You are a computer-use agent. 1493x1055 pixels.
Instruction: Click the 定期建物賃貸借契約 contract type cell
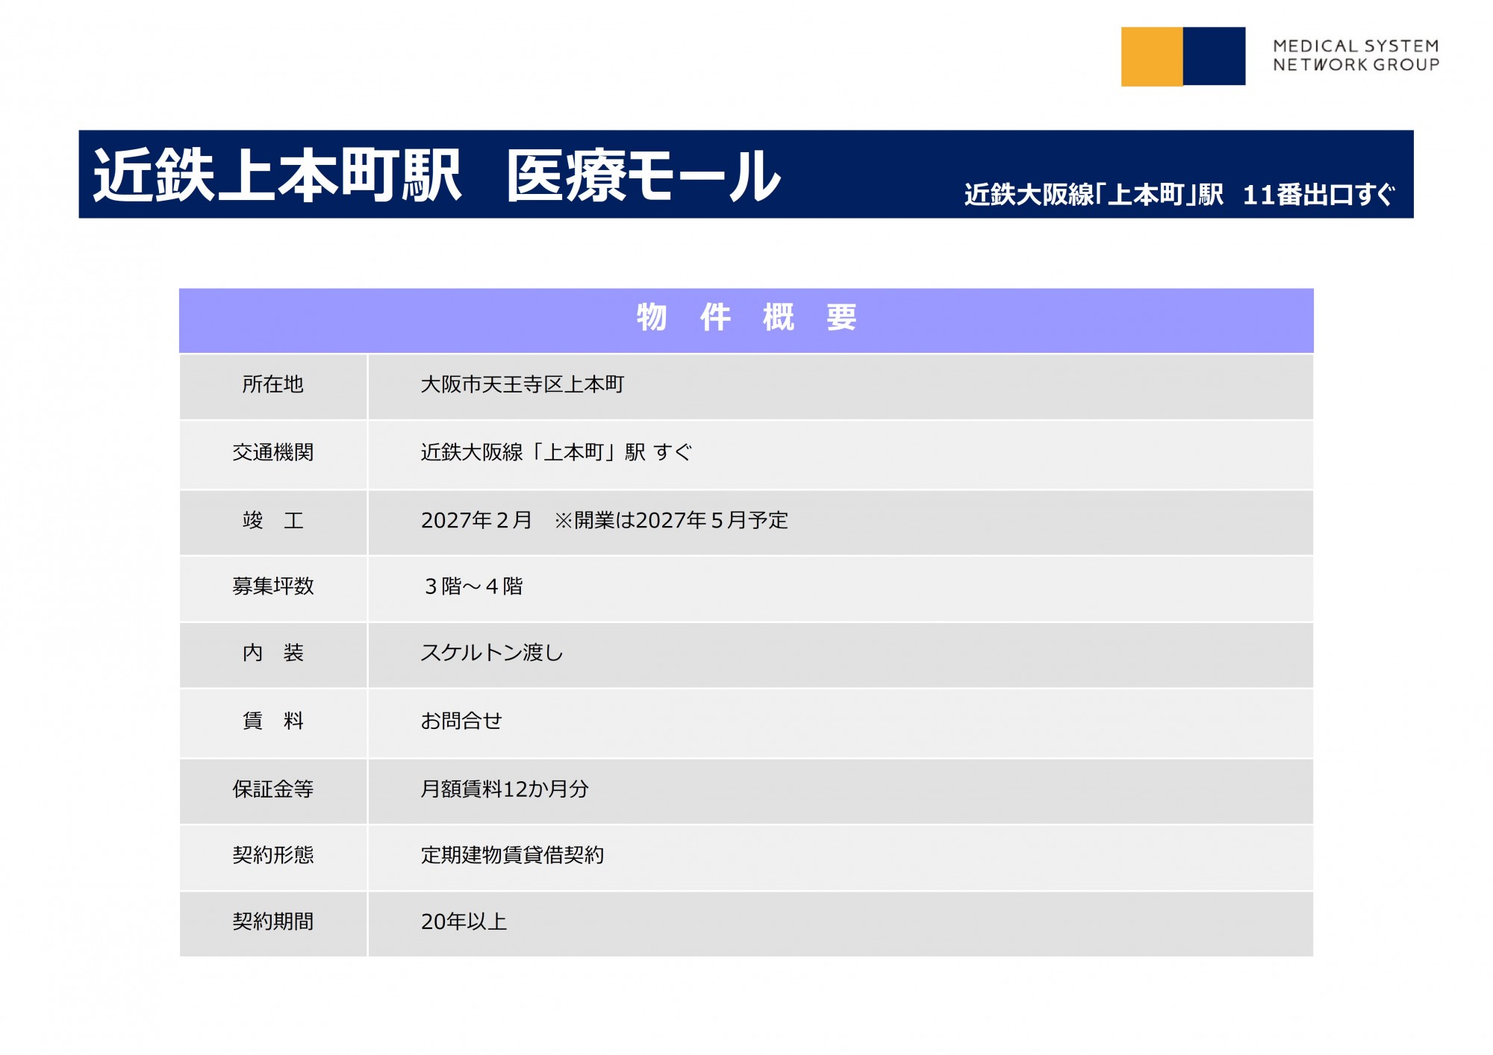coord(512,855)
